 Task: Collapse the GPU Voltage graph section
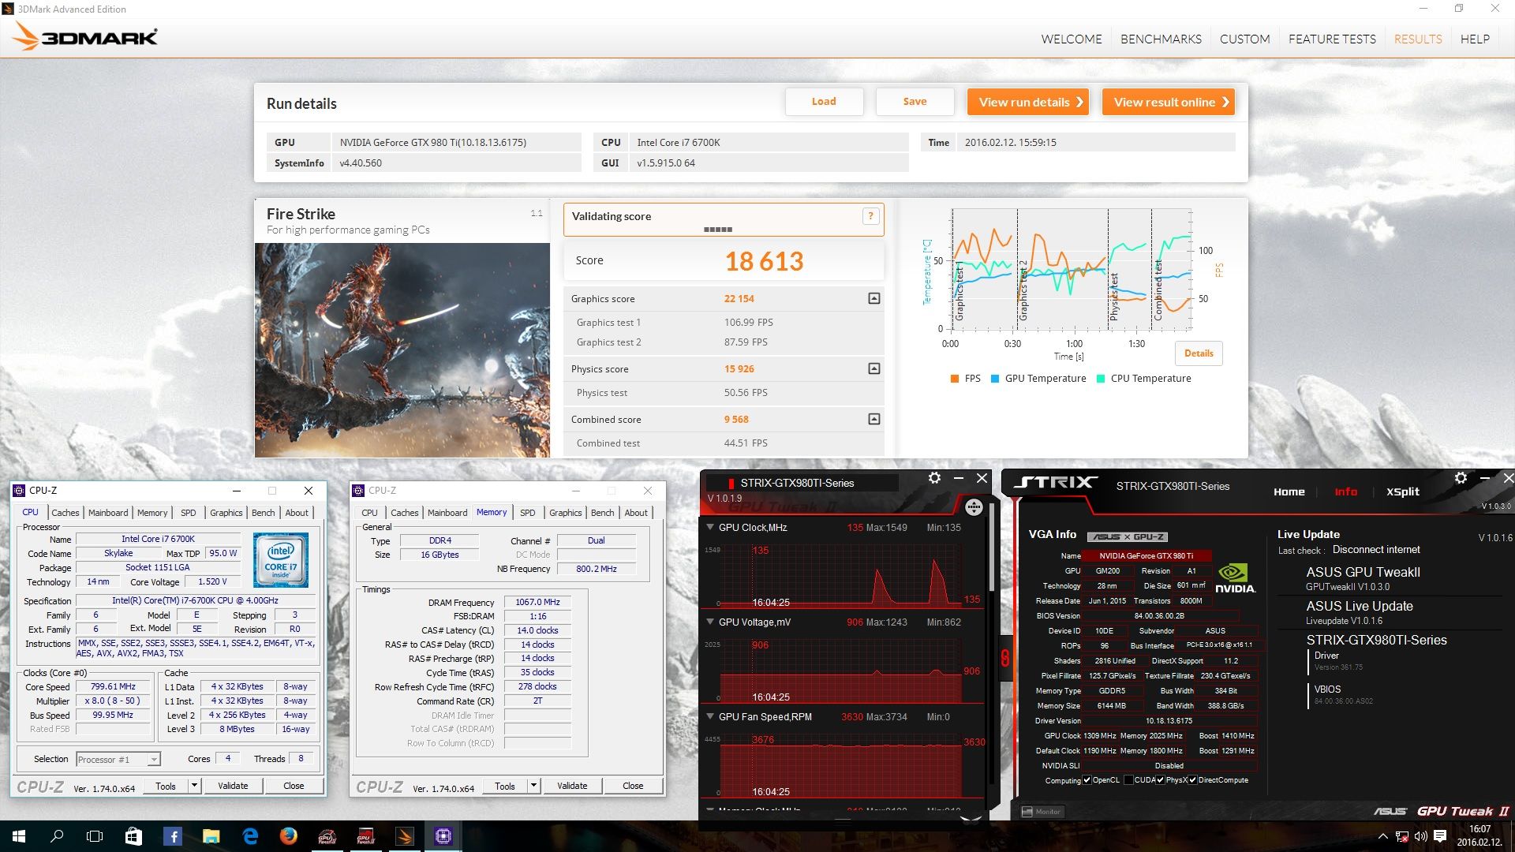point(710,622)
